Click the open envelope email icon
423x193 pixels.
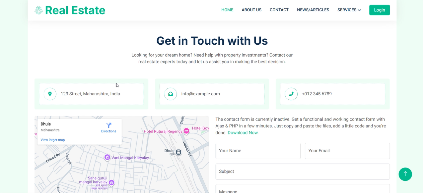click(x=171, y=94)
